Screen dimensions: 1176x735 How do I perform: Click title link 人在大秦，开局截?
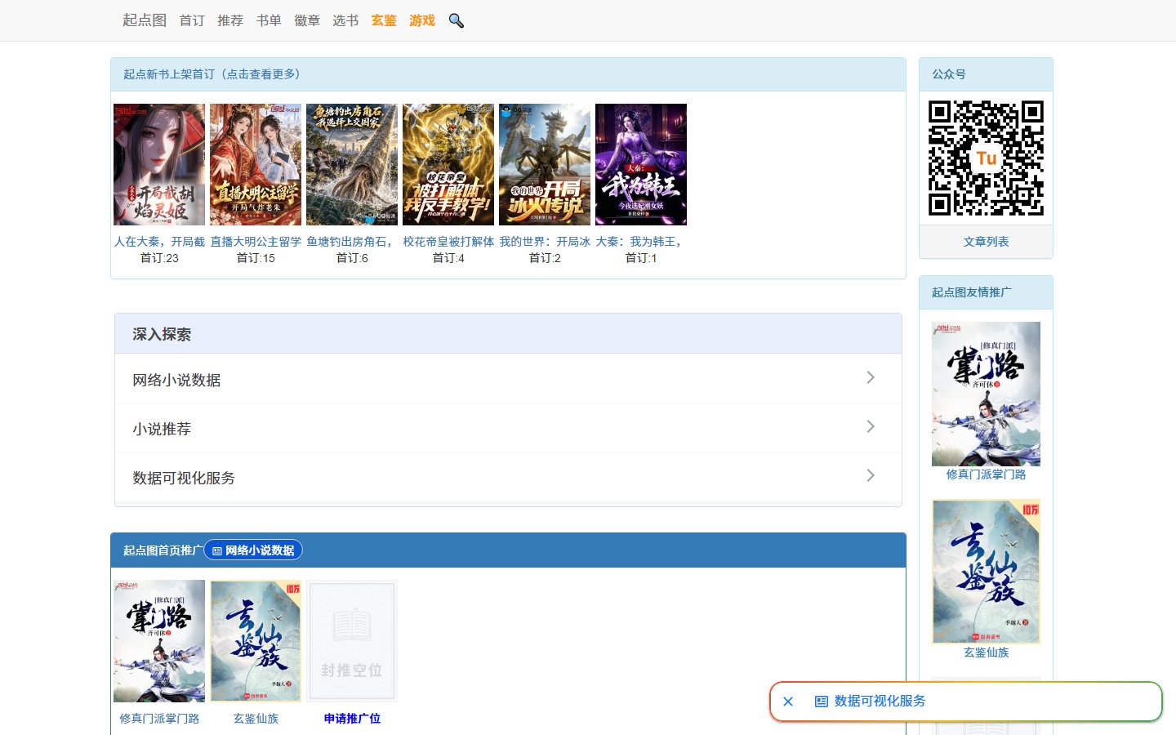click(x=159, y=242)
